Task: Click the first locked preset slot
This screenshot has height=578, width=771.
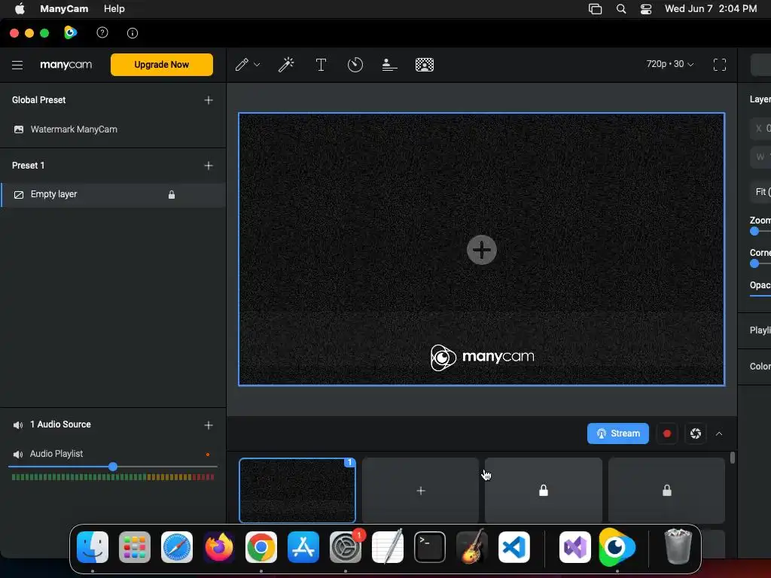Action: (544, 490)
